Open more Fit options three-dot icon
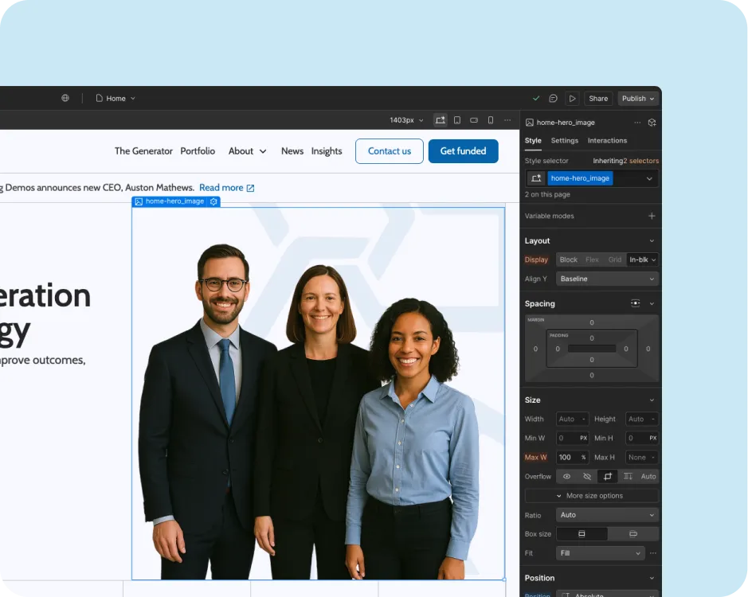748x597 pixels. [x=653, y=553]
